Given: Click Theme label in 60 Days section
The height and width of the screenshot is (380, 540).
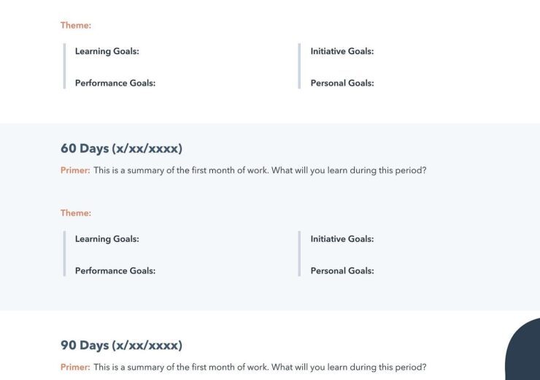Looking at the screenshot, I should pos(76,213).
